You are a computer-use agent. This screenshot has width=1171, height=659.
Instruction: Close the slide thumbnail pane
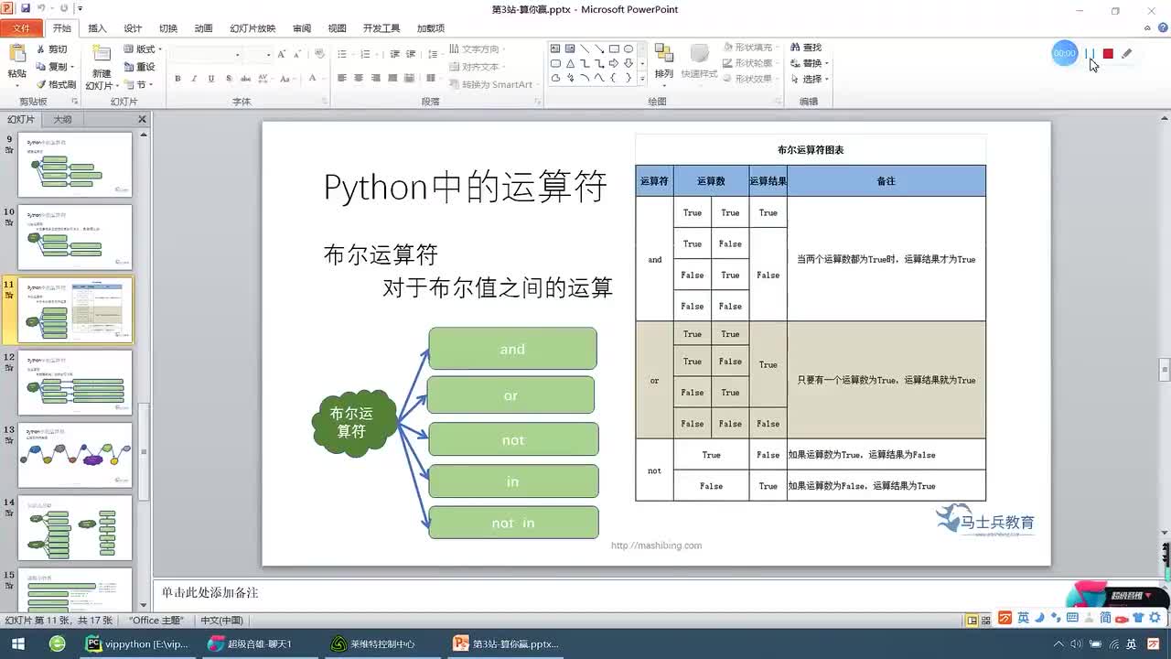pyautogui.click(x=142, y=119)
